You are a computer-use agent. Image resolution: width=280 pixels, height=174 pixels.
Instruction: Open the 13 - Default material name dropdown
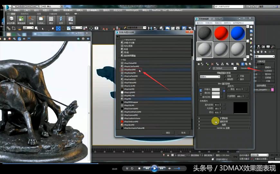pyautogui.click(x=235, y=68)
